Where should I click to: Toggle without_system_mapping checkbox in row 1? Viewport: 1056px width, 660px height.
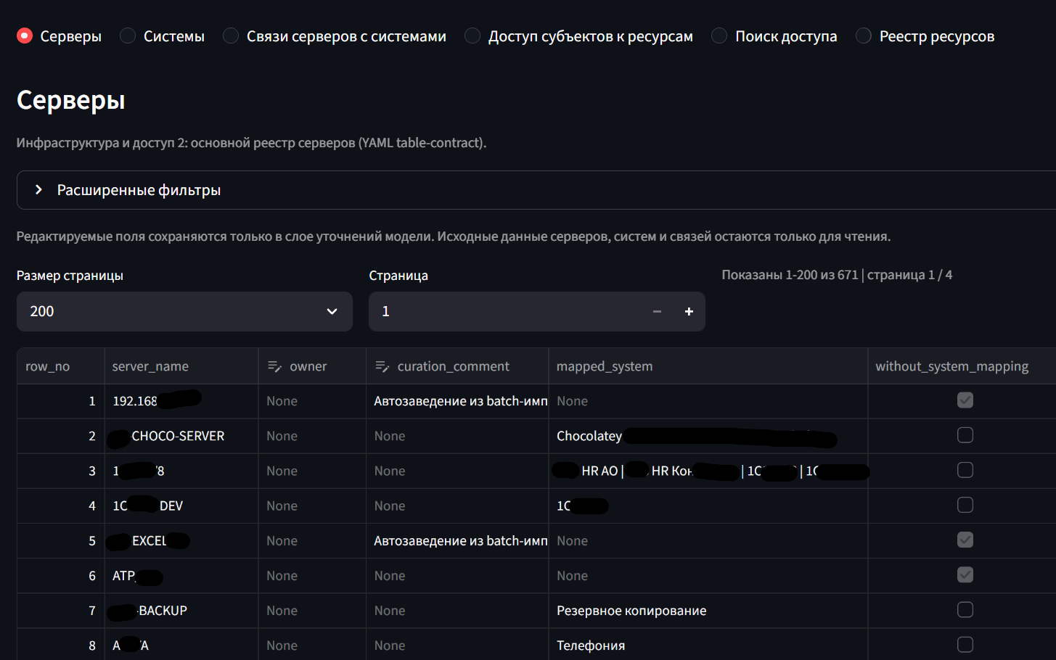click(965, 400)
